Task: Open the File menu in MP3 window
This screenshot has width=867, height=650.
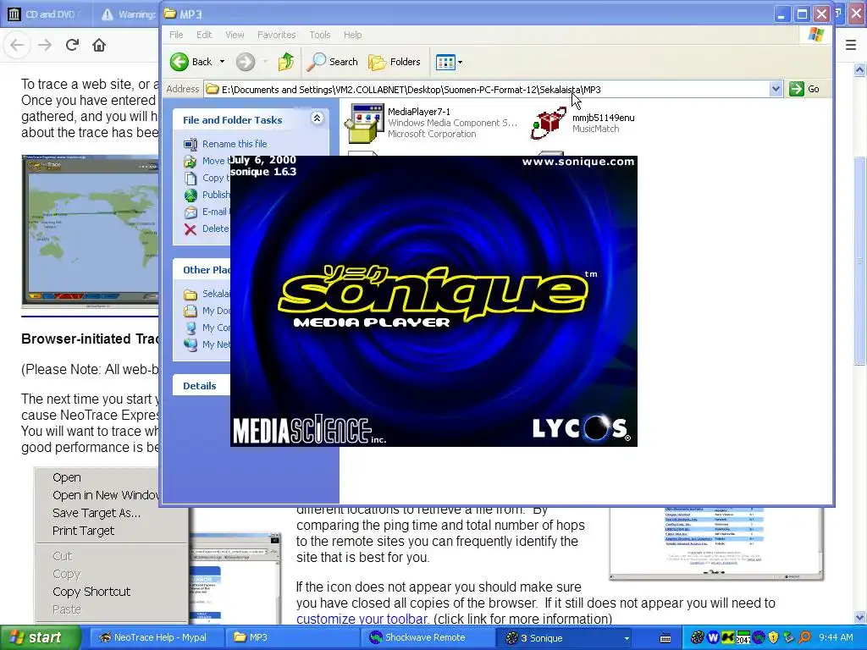Action: (x=176, y=35)
